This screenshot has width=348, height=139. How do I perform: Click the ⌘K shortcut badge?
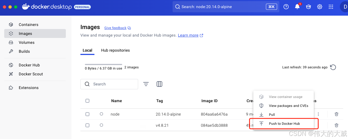click(x=271, y=7)
